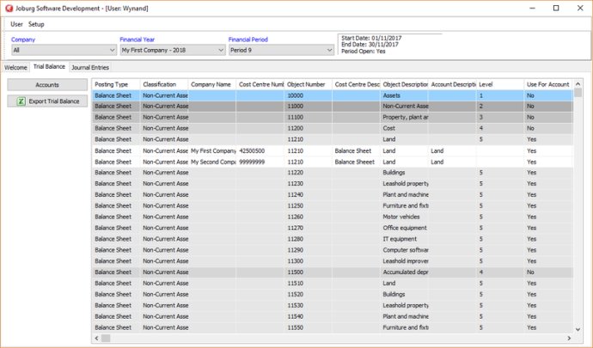The image size is (593, 348).
Task: Click the 'Motor vehicles' description cell
Action: [404, 217]
